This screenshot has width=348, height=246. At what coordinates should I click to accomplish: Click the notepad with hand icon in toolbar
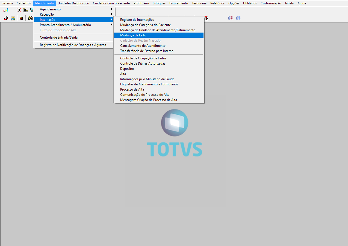coord(30,18)
